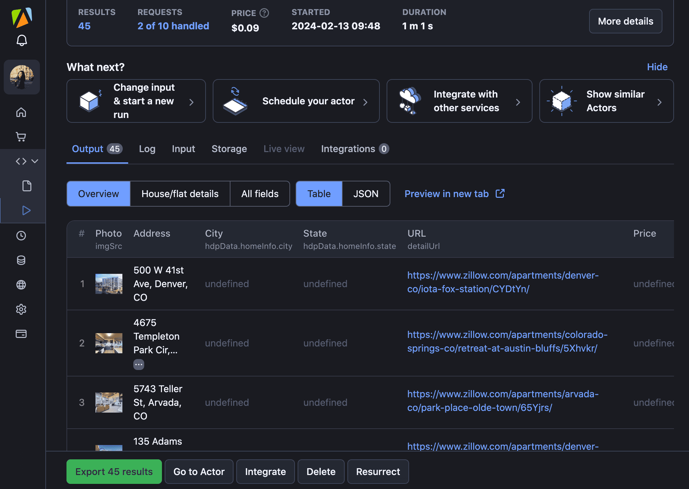Switch to House/flat details view
The image size is (689, 489).
tap(180, 194)
